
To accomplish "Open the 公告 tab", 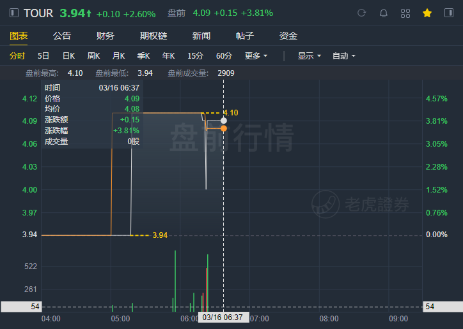I will tap(62, 36).
